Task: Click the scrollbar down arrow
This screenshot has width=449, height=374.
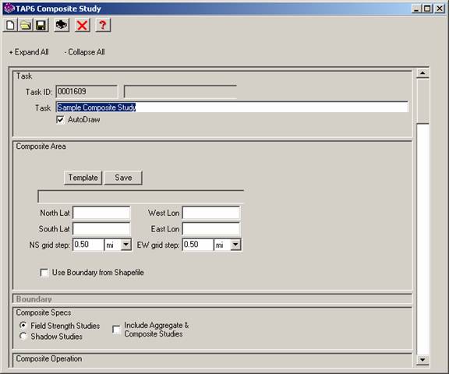Action: [x=422, y=360]
